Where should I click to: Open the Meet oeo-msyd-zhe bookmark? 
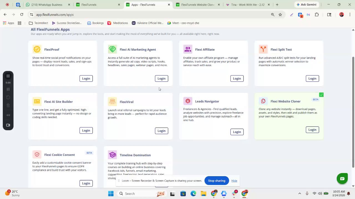[183, 23]
